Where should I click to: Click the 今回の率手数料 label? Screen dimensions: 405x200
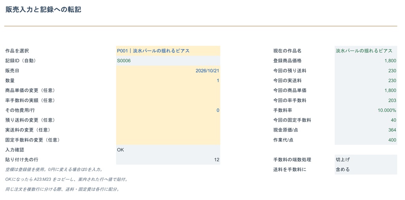[x=290, y=100]
